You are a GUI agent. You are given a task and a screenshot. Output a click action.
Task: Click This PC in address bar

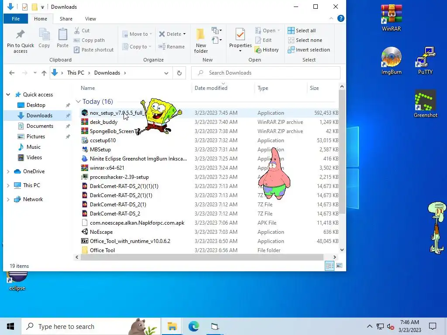pyautogui.click(x=76, y=73)
